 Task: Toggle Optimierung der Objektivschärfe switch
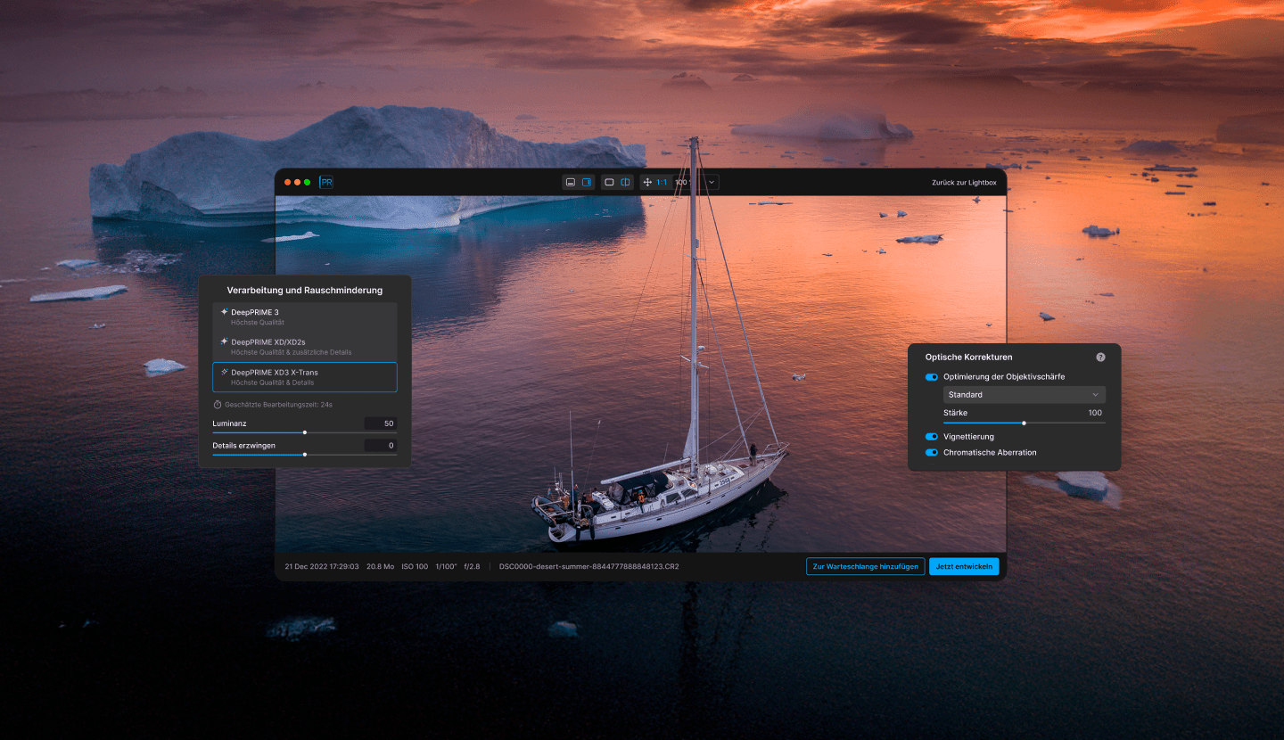click(x=932, y=377)
